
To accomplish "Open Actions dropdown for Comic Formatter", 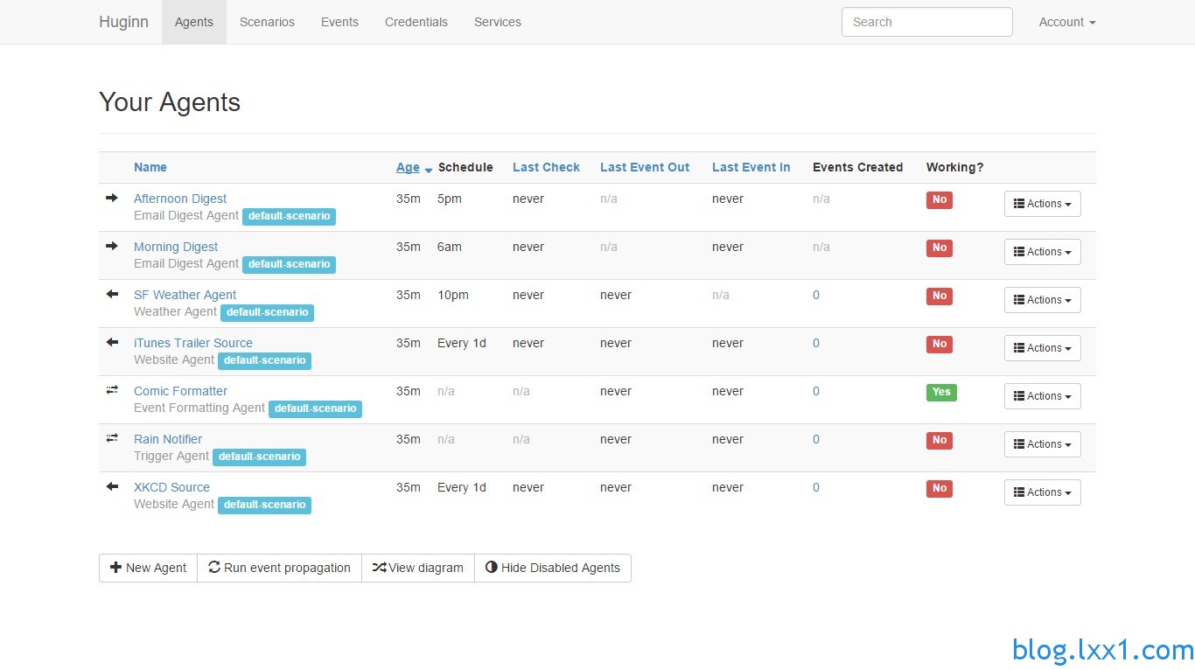I will coord(1042,396).
